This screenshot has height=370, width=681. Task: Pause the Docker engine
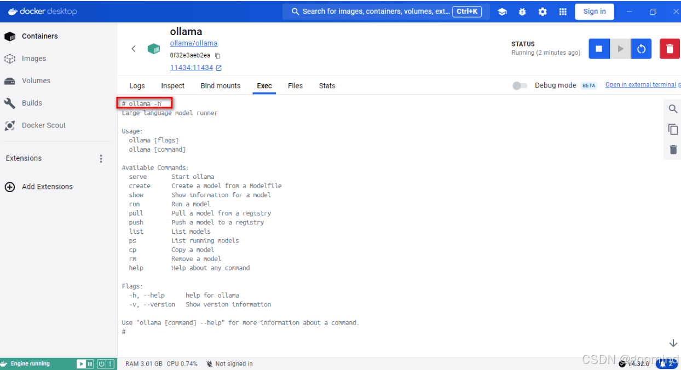point(90,363)
